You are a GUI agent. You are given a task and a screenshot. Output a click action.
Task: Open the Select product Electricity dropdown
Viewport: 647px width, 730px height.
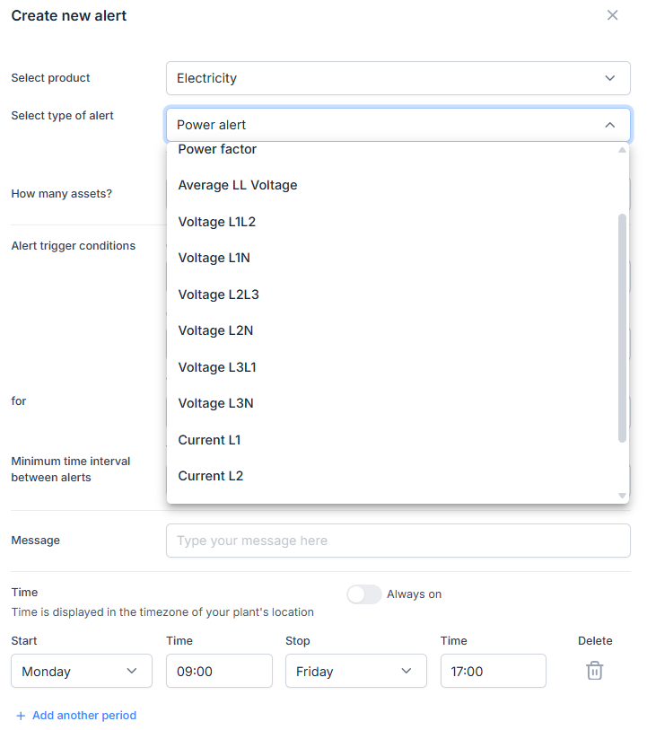point(398,78)
